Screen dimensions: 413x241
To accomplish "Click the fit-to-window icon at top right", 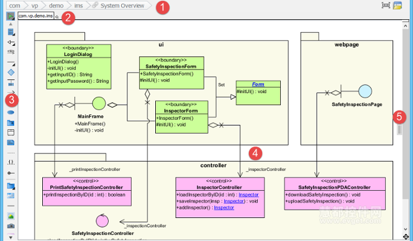I will tap(386, 5).
